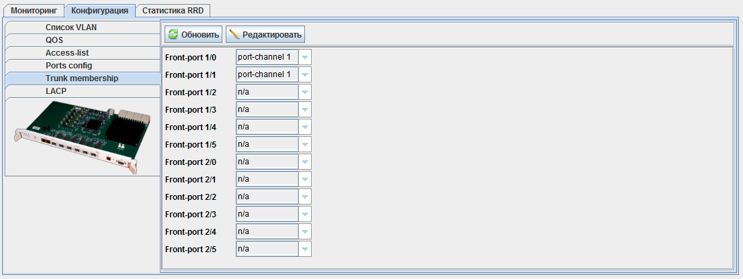This screenshot has height=279, width=743.
Task: Switch to the Мониторинг tab
Action: tap(36, 11)
